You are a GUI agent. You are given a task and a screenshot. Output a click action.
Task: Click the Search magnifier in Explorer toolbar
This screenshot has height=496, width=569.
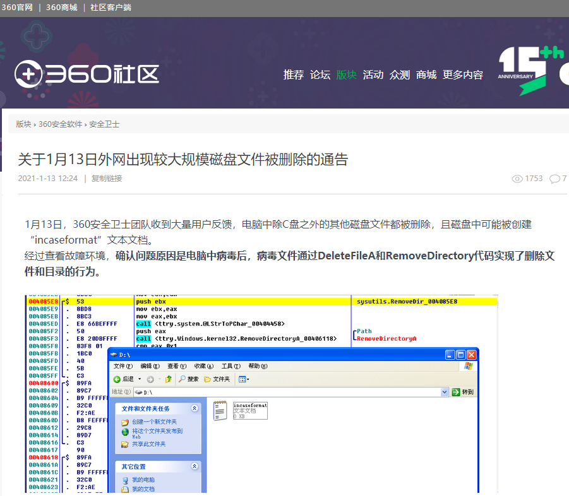182,379
